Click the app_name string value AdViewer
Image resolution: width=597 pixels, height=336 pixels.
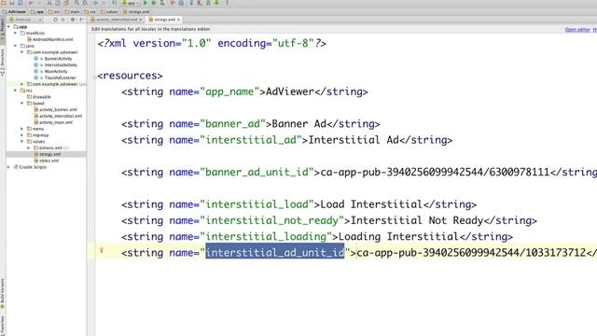click(290, 91)
